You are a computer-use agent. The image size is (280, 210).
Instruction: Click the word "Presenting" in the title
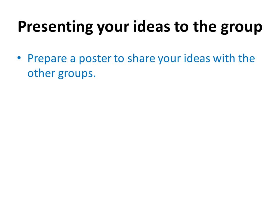pos(55,27)
